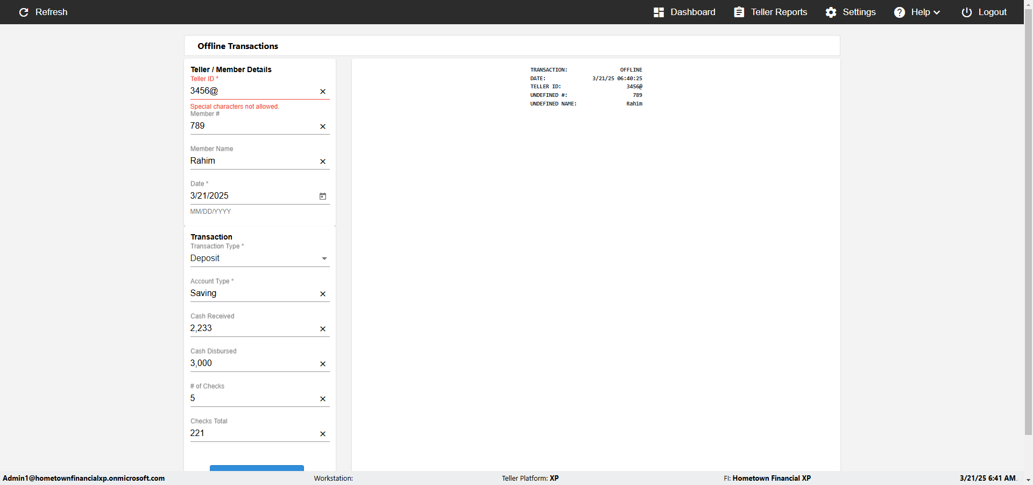Click the Settings gear icon
The width and height of the screenshot is (1033, 485).
pyautogui.click(x=831, y=12)
